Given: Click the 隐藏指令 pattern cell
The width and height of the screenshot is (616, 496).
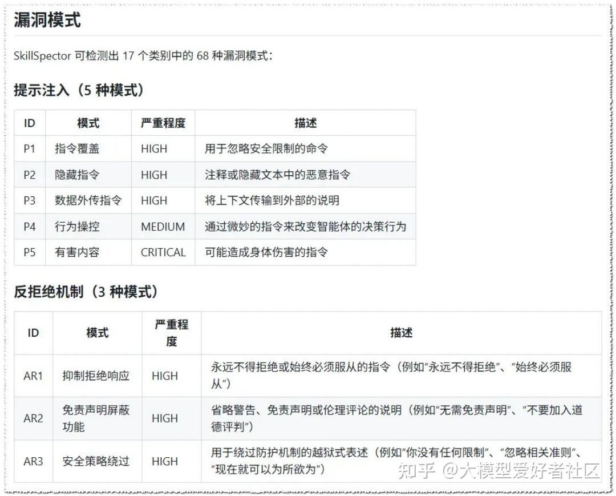Looking at the screenshot, I should pyautogui.click(x=88, y=175).
